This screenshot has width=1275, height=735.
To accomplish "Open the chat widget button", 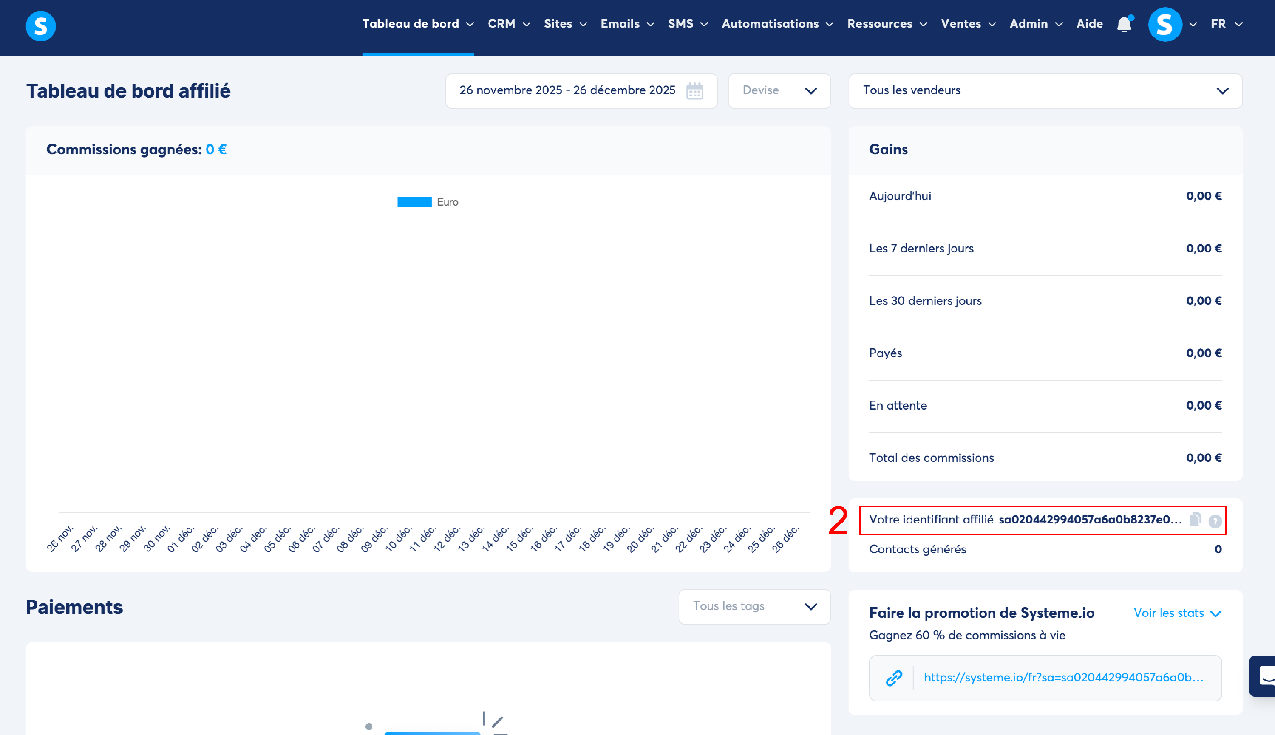I will click(1265, 676).
